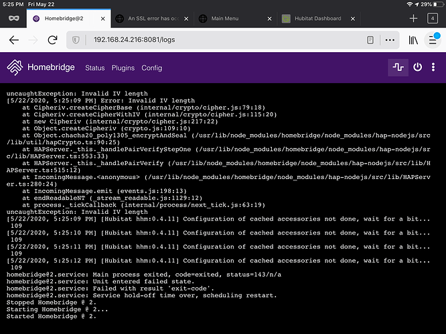This screenshot has height=334, width=446.
Task: Click 'Unit entered failed state' line
Action: (x=100, y=281)
